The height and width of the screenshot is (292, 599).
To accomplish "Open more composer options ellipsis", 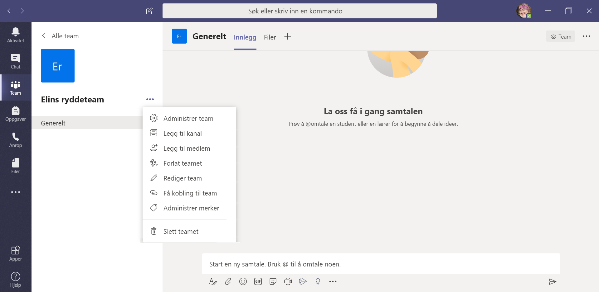I will (x=333, y=282).
